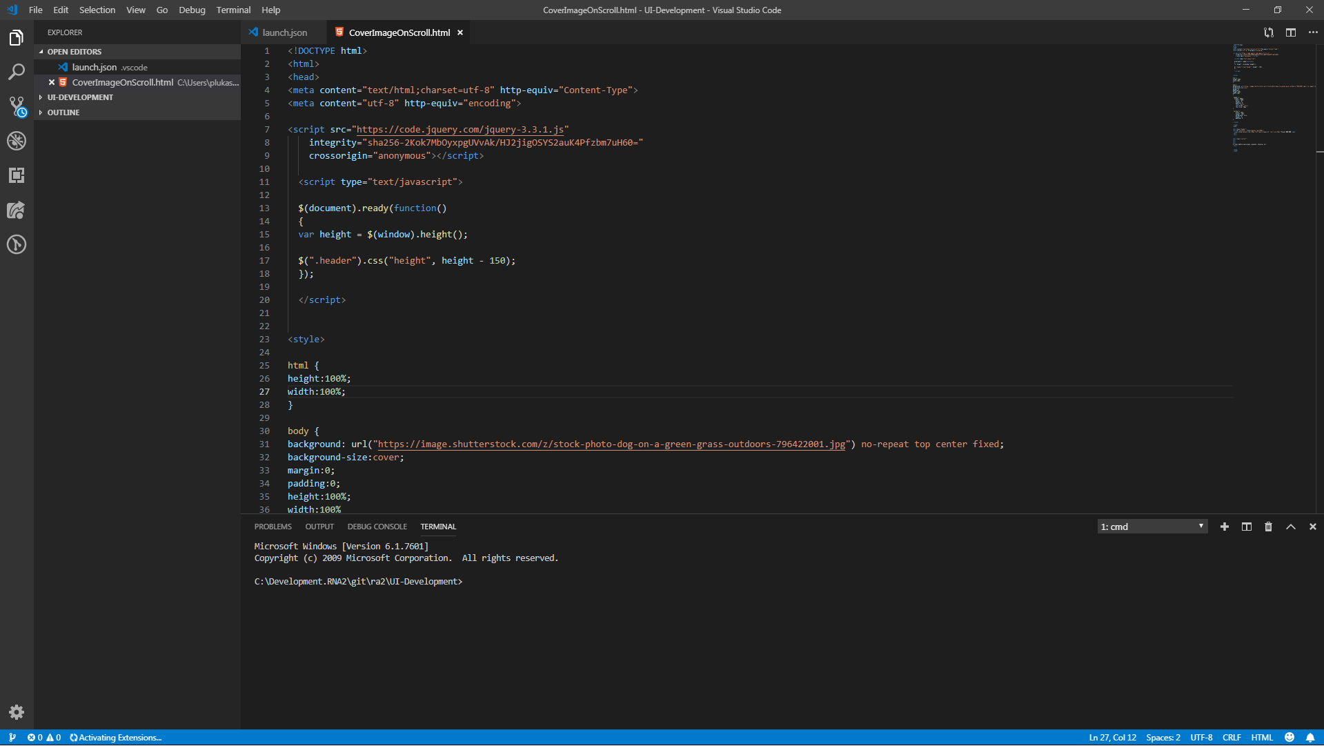Click Activating Extensions status item
This screenshot has width=1324, height=746.
(x=115, y=738)
